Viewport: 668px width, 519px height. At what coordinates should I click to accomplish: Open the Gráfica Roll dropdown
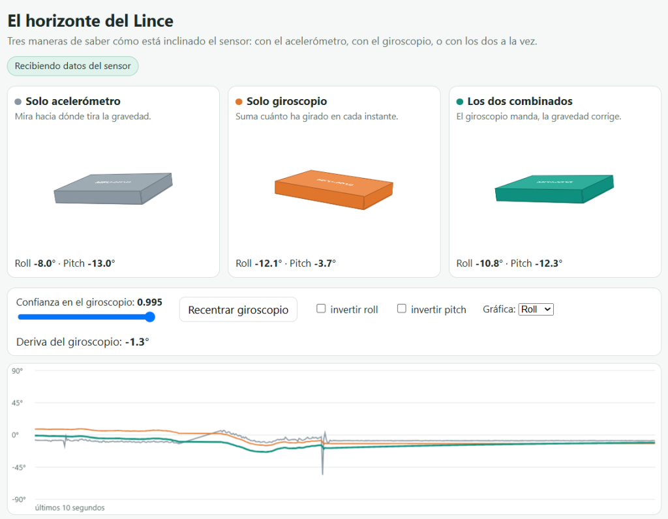[536, 310]
